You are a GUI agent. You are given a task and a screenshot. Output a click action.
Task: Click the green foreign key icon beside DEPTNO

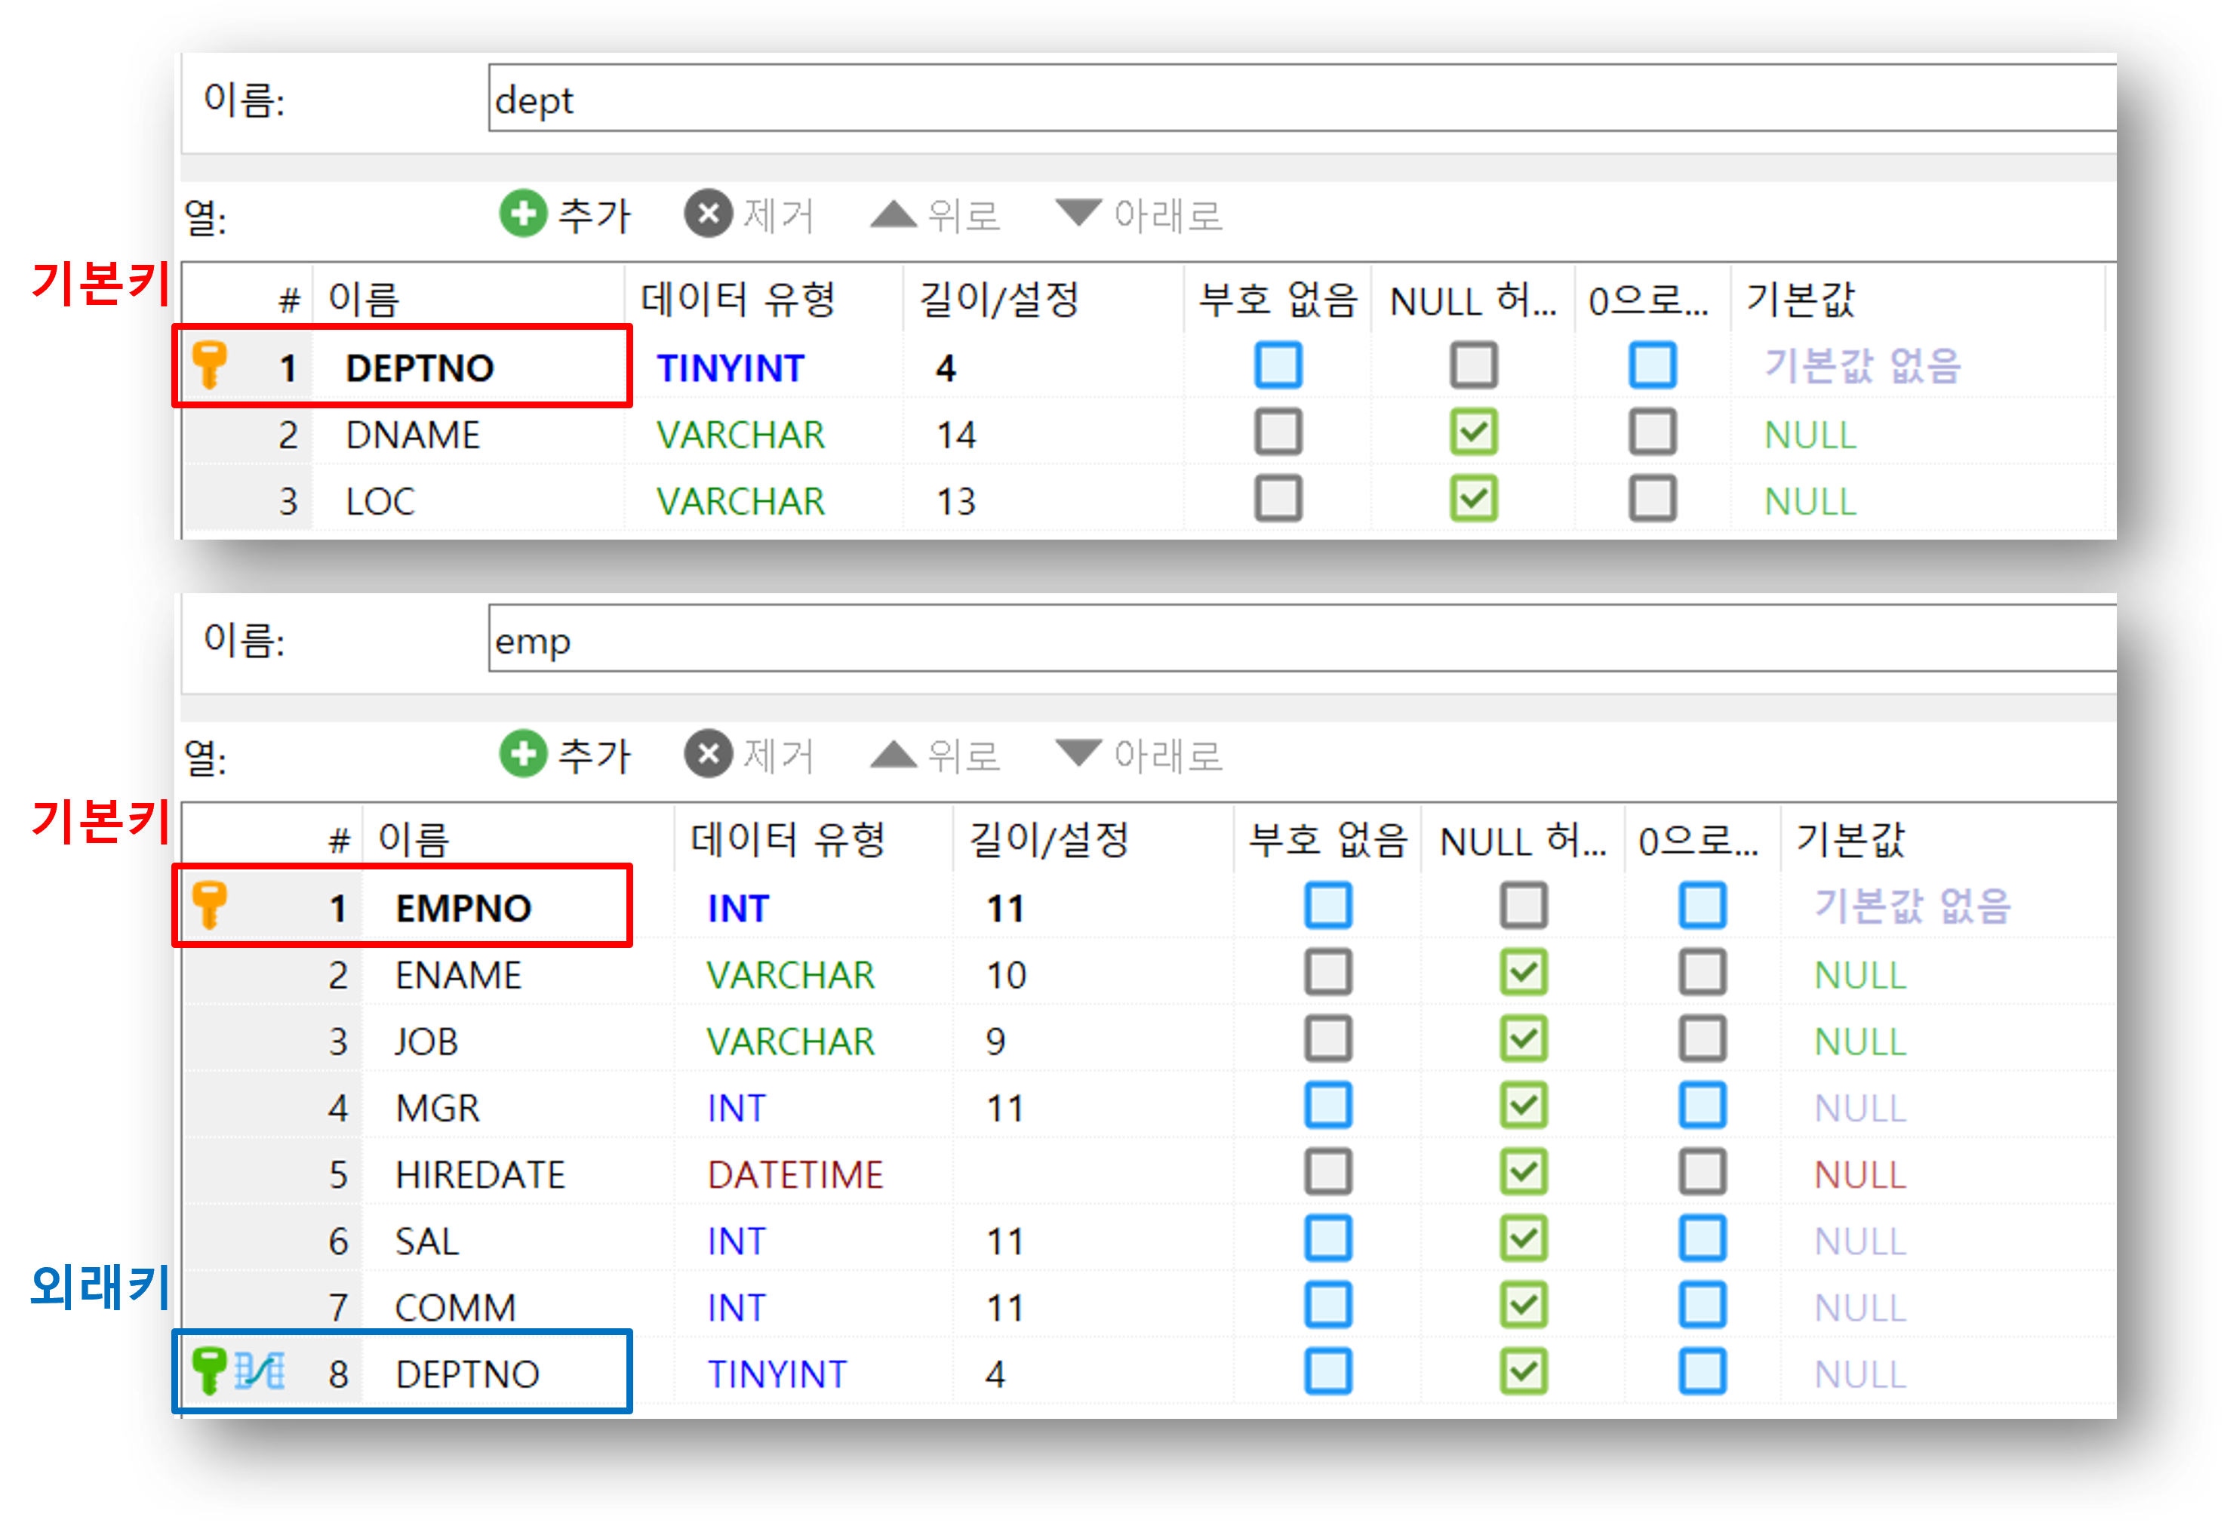point(208,1370)
